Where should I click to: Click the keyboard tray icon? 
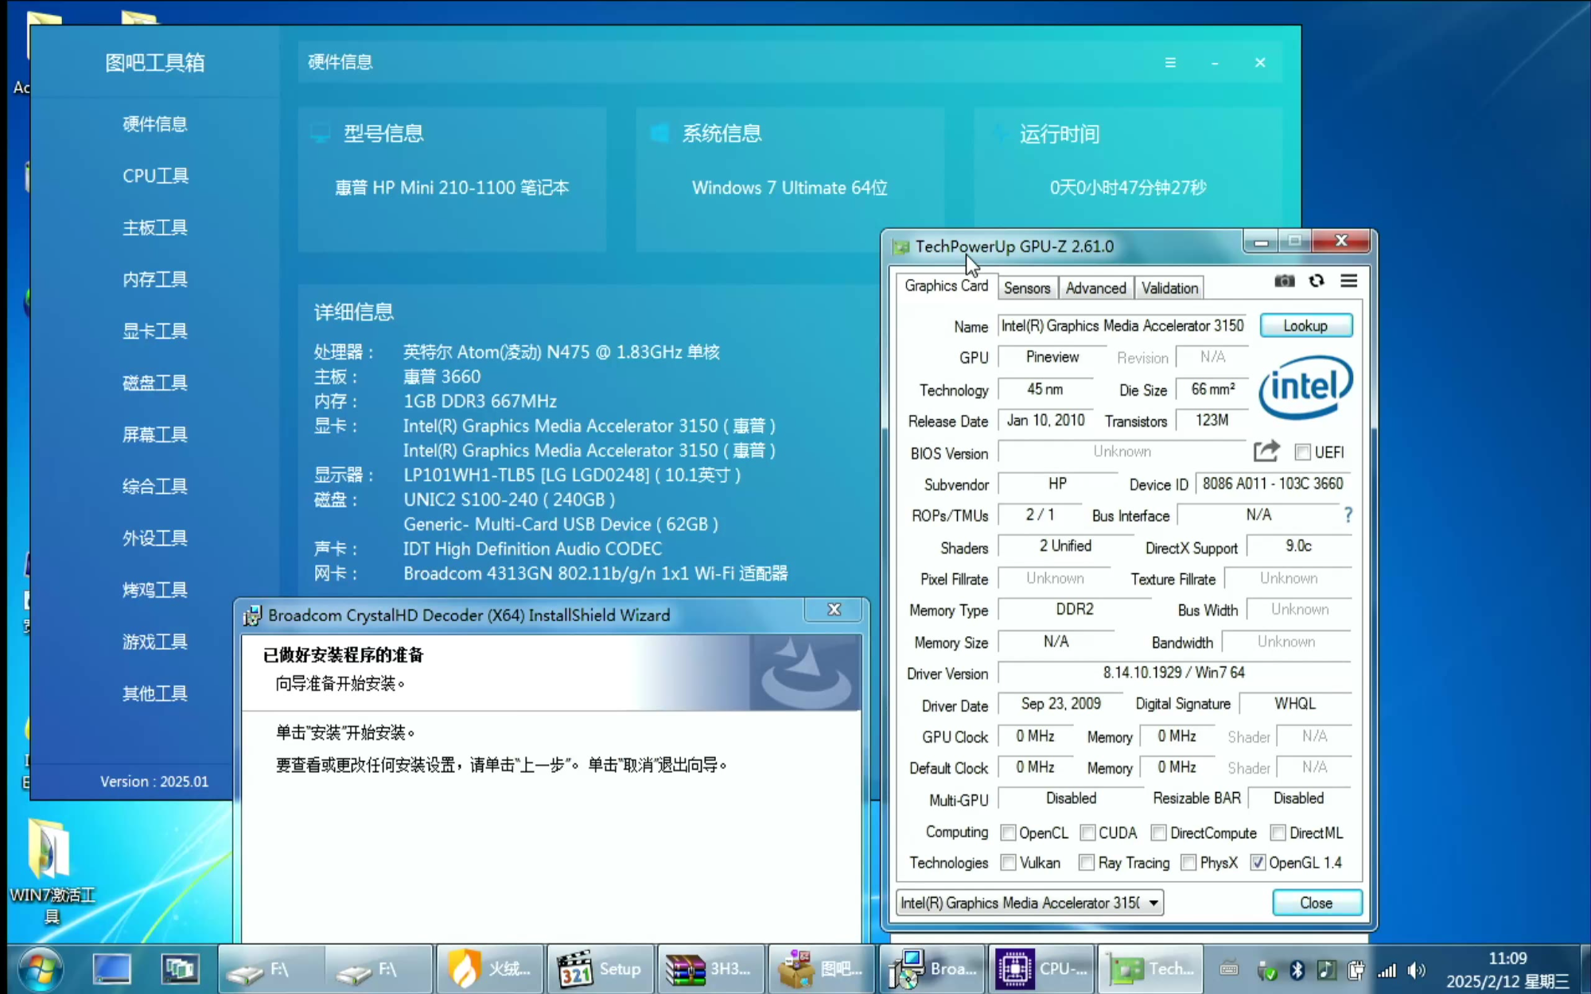[x=1229, y=969]
